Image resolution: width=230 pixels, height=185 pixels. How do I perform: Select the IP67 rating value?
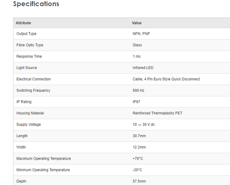(137, 102)
